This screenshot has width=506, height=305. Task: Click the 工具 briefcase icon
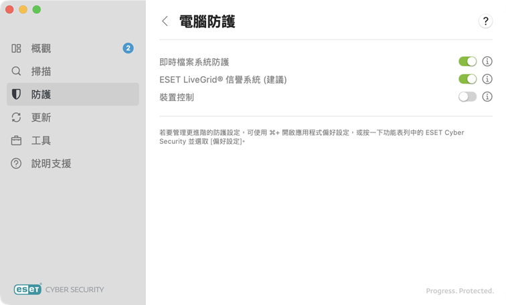[16, 140]
